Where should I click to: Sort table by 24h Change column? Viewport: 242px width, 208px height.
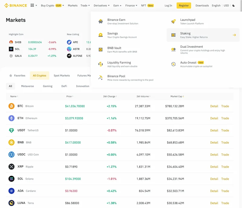tap(110, 96)
